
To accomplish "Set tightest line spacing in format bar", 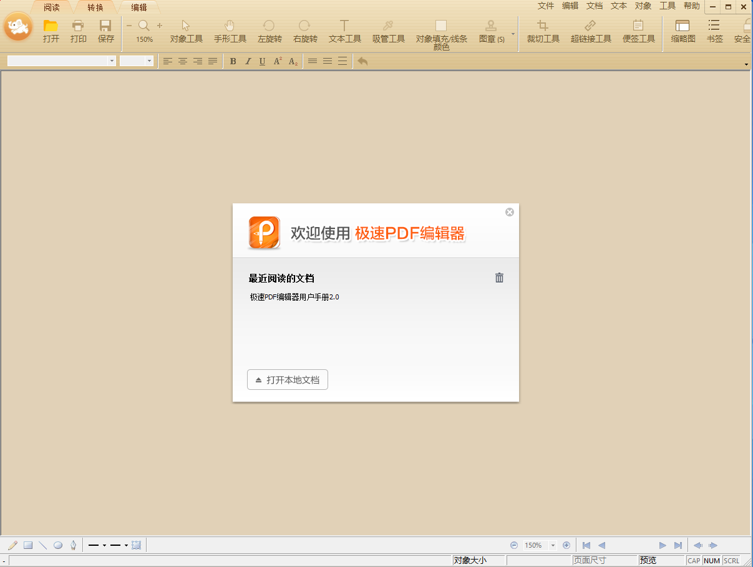I will tap(313, 61).
